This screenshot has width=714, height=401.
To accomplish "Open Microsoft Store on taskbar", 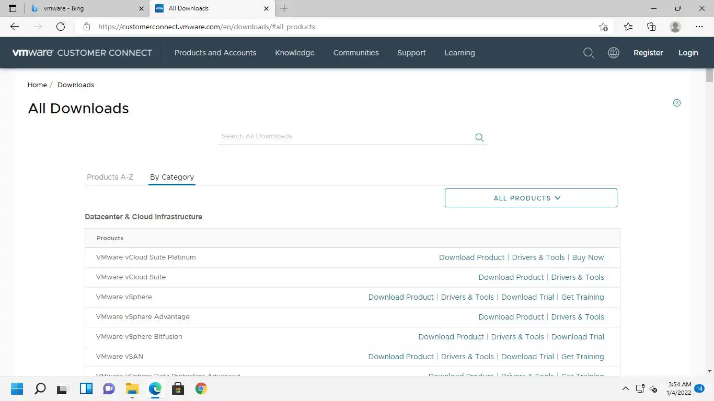I will (x=178, y=388).
